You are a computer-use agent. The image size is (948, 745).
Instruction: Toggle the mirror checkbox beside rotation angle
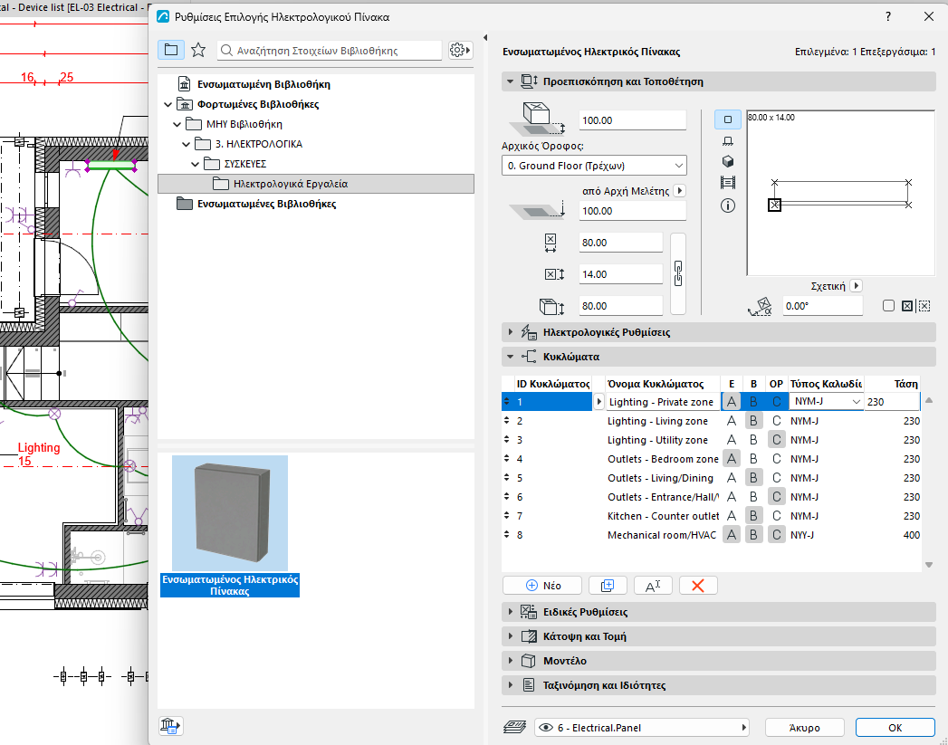pos(888,306)
